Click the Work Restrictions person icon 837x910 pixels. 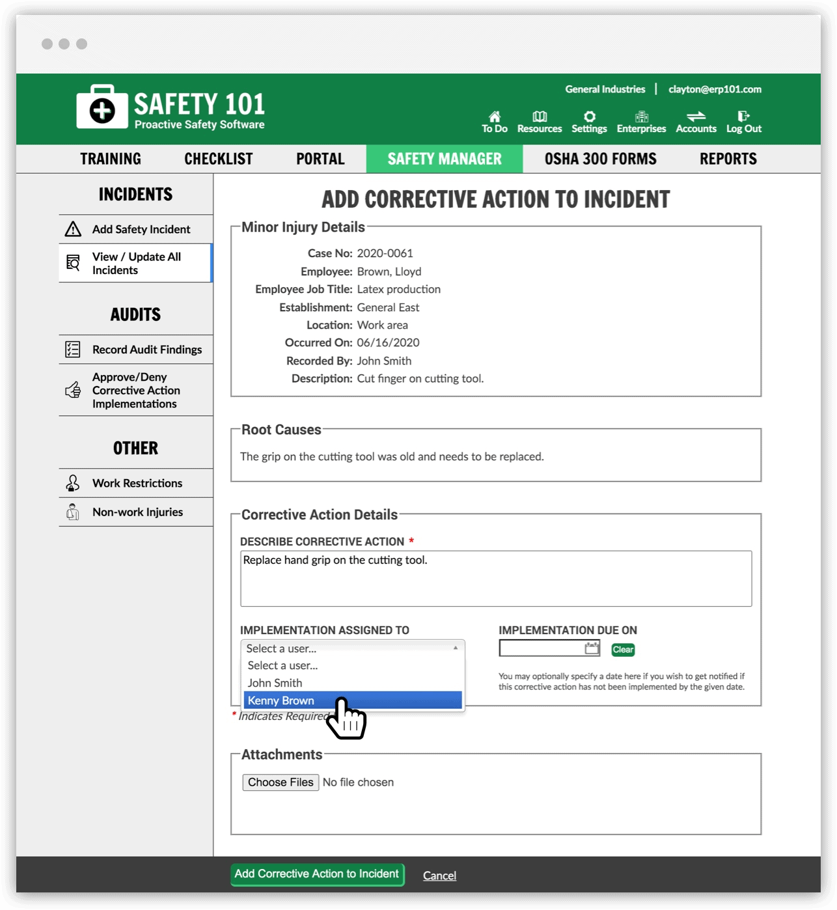pyautogui.click(x=73, y=483)
